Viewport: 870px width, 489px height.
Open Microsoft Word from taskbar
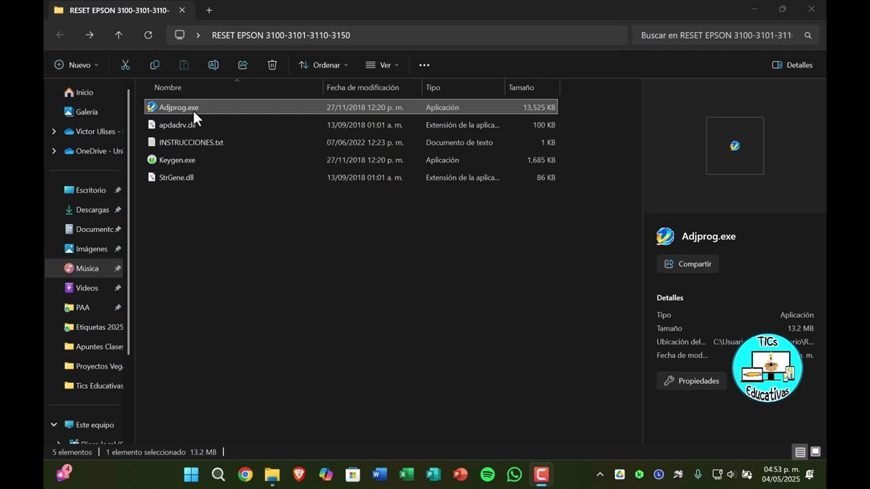(380, 474)
